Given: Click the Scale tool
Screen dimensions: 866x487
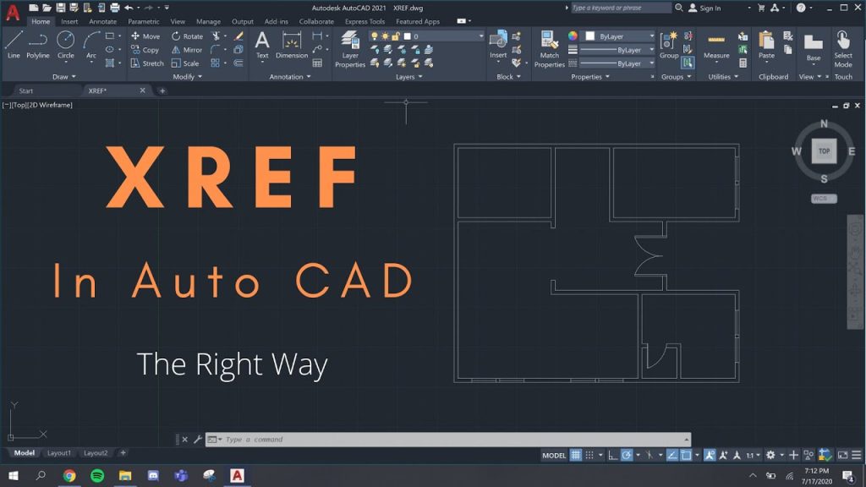Looking at the screenshot, I should (185, 63).
